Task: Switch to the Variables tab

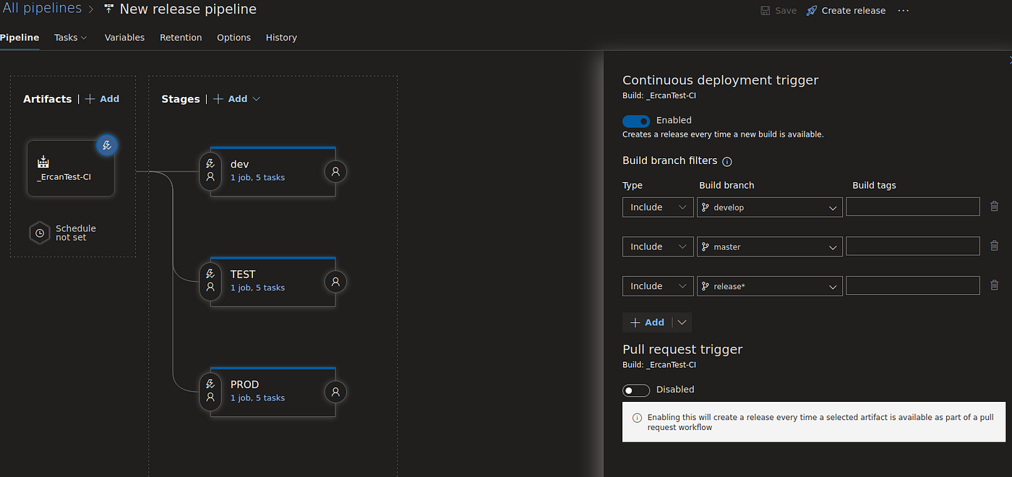Action: pos(124,38)
